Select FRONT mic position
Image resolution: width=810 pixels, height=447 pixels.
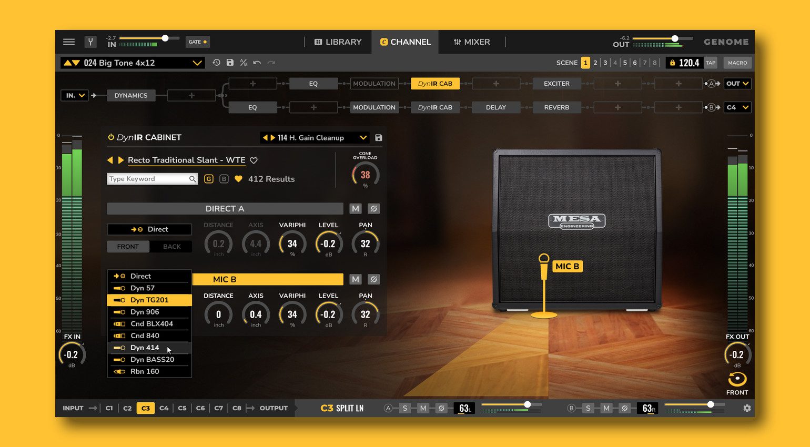pyautogui.click(x=128, y=246)
